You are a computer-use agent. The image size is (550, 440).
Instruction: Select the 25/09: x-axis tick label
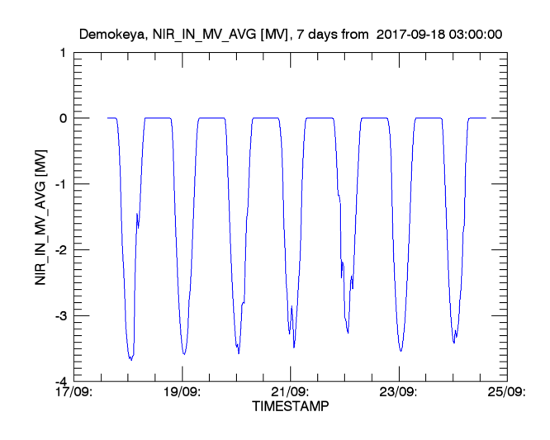(x=507, y=392)
